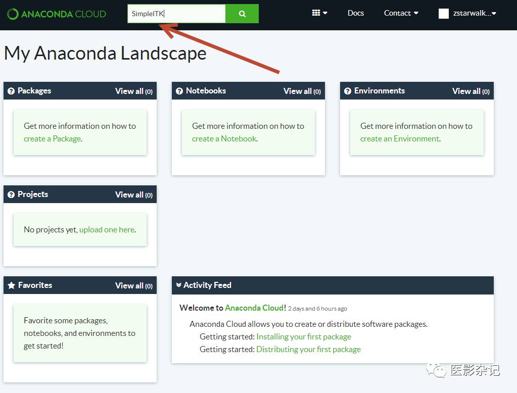The height and width of the screenshot is (393, 517).
Task: Click the Projects help question icon
Action: pyautogui.click(x=11, y=195)
